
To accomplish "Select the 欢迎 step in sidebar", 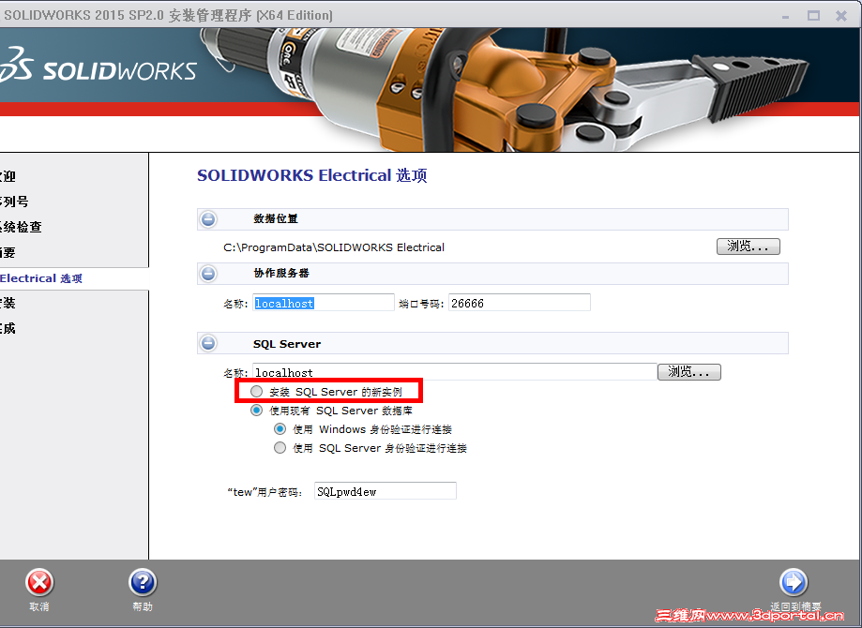I will (8, 176).
